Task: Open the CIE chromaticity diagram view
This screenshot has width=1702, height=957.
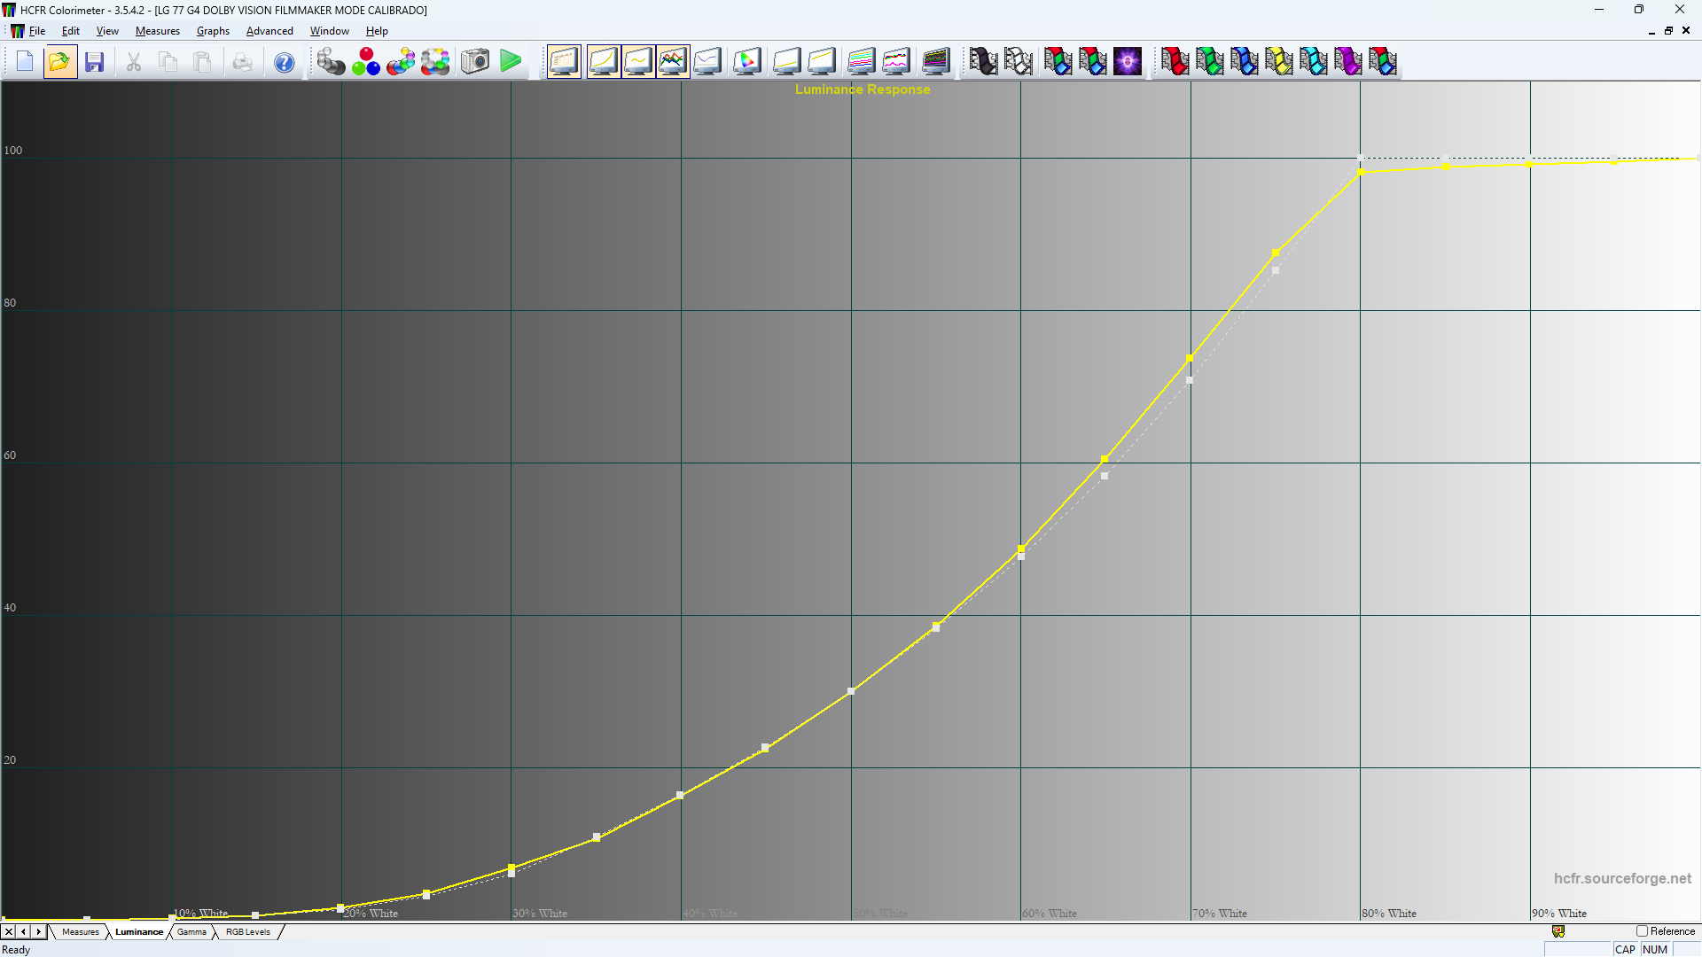Action: (x=746, y=61)
